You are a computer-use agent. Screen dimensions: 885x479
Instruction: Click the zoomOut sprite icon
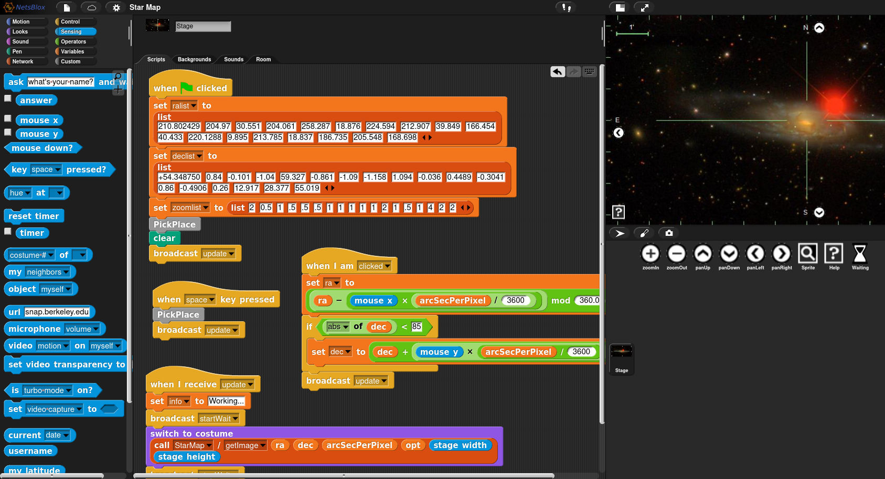[x=677, y=257]
